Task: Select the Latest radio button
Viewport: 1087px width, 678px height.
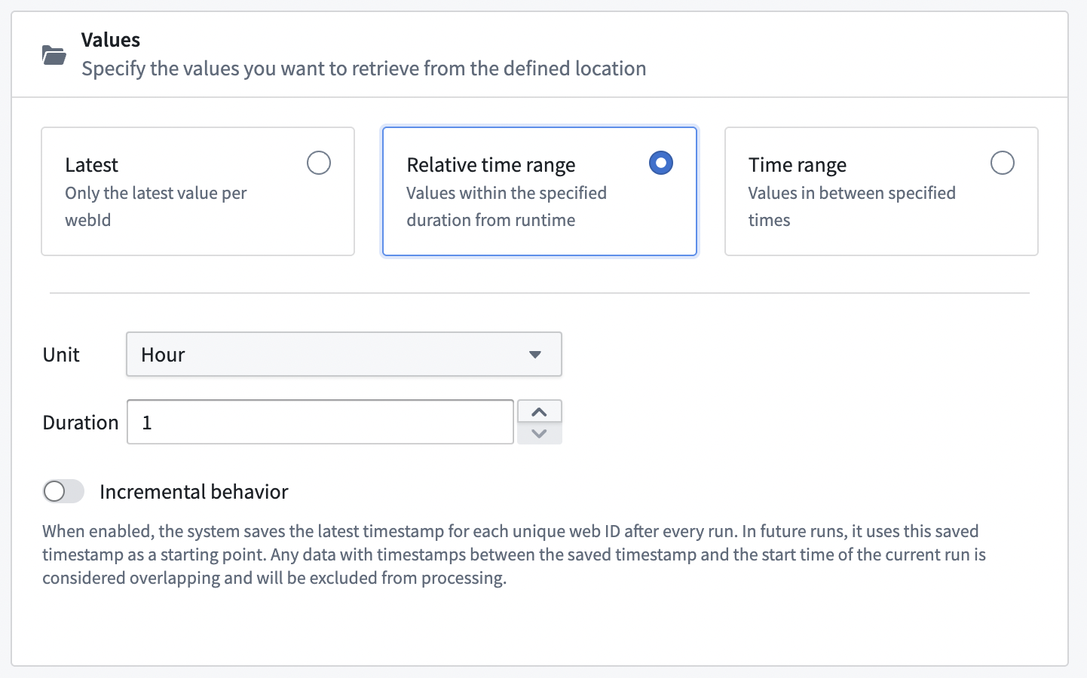Action: 319,162
